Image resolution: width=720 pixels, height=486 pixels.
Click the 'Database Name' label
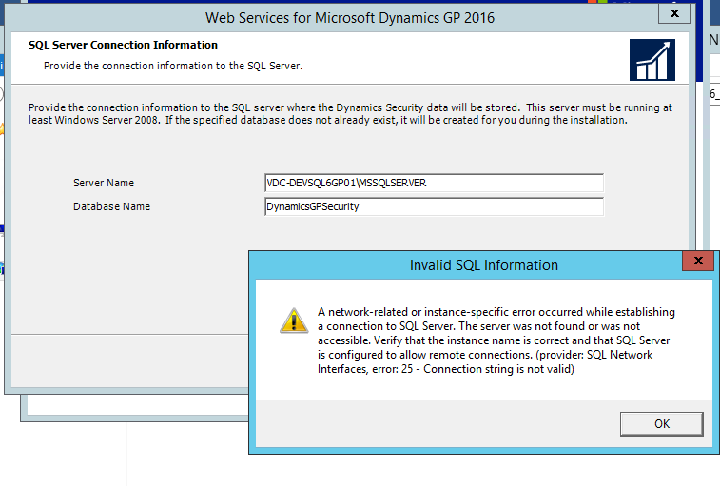tap(111, 206)
